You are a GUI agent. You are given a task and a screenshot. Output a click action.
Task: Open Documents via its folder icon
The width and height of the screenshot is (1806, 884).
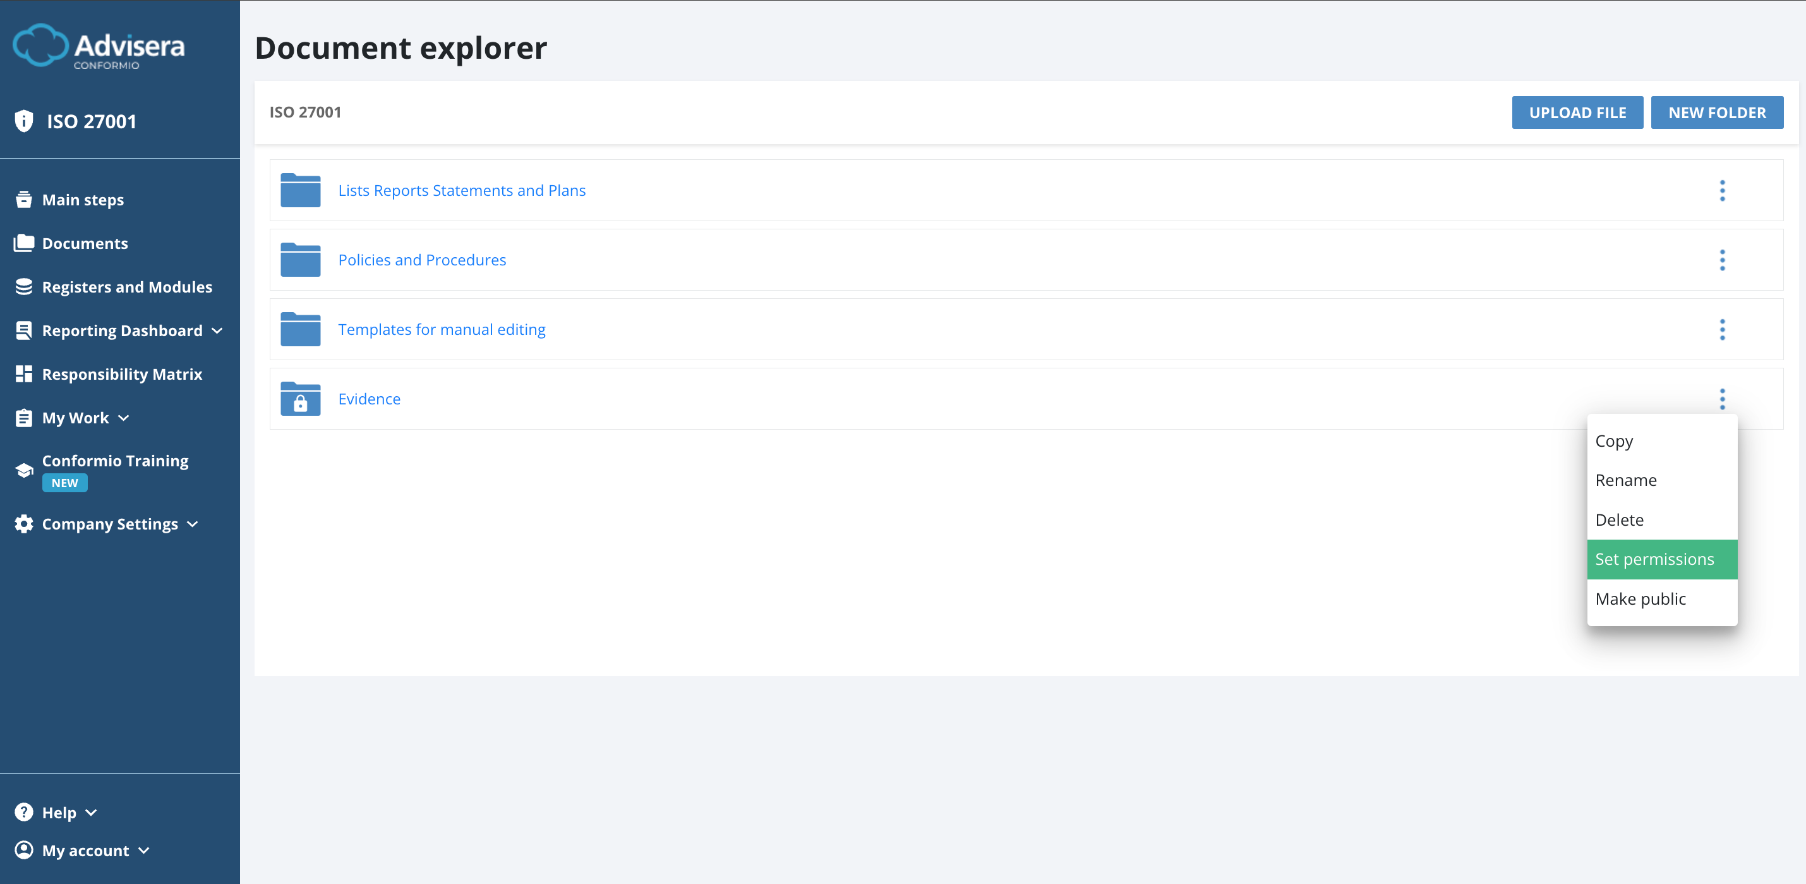[x=24, y=243]
